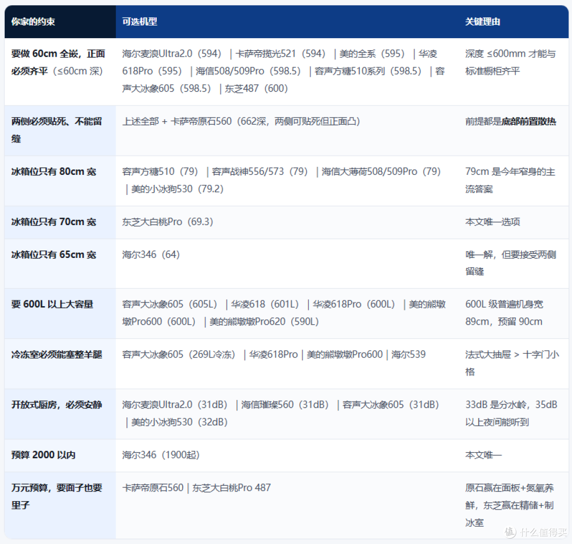Click the 33dB 是分水岭 reason cell
Screen dimensions: 572x544
(x=513, y=414)
